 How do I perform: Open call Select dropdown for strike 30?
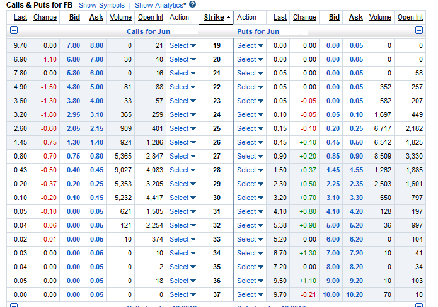tap(182, 198)
